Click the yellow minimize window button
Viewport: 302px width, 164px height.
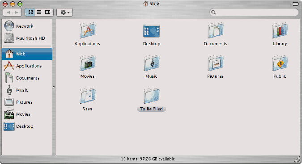tap(13, 4)
